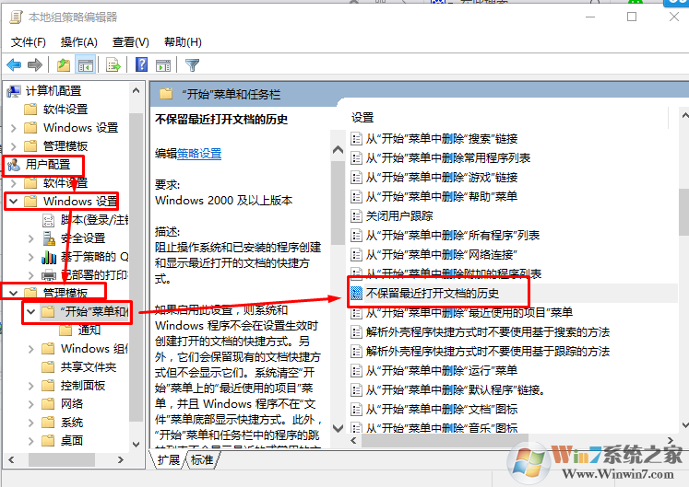Select 从"开始"菜单中删除"所有程序"列表 policy

[453, 235]
